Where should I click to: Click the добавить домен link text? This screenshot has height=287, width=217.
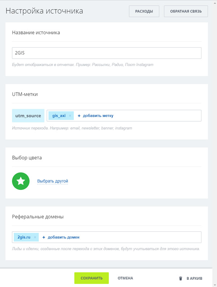[63, 237]
